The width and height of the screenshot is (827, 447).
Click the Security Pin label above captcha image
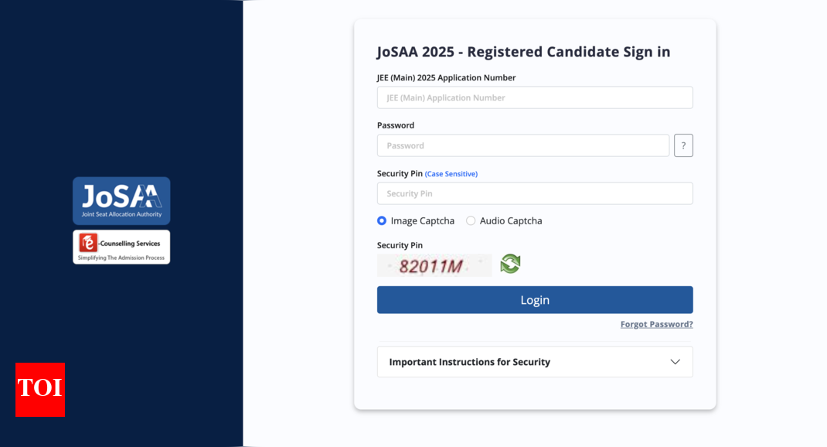click(x=400, y=245)
